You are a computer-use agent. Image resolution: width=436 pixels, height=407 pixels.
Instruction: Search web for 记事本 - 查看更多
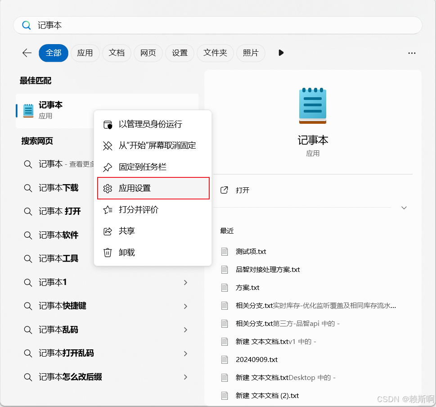coord(66,164)
